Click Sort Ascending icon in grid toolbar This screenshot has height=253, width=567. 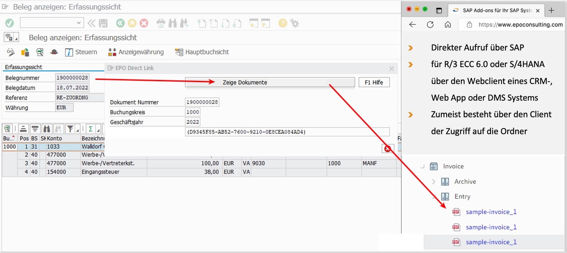23,129
